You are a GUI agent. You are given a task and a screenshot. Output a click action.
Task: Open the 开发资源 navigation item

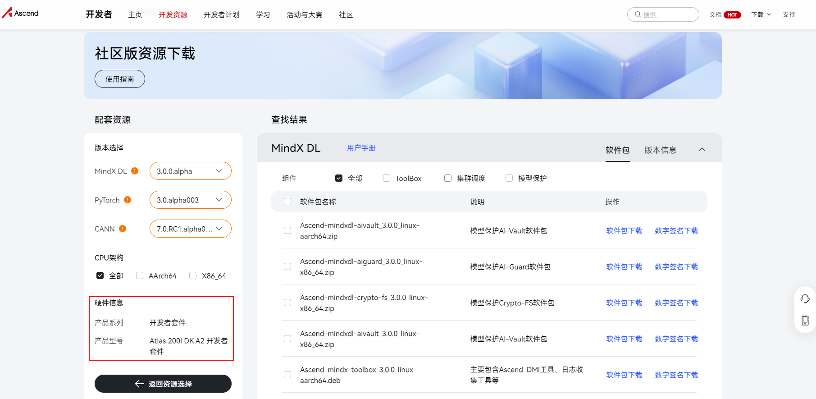coord(173,14)
